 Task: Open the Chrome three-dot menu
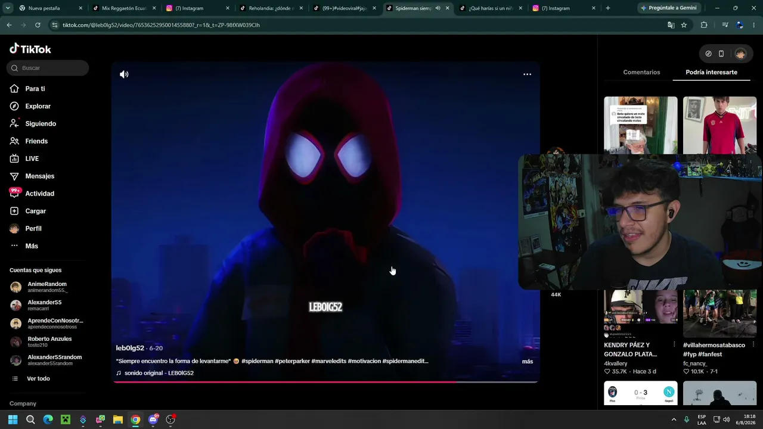click(x=755, y=25)
